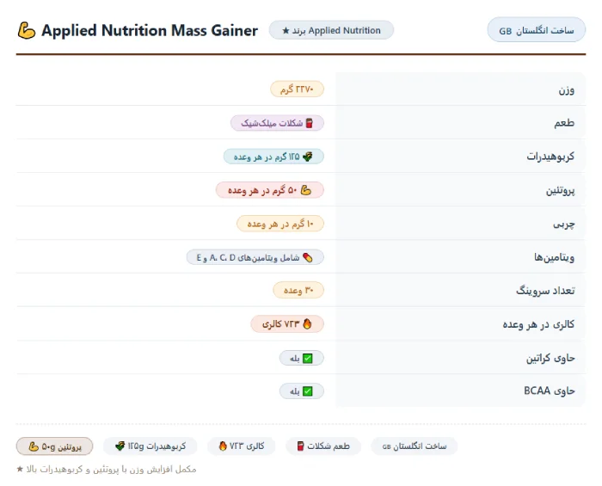The width and height of the screenshot is (602, 486).
Task: Click the green checkmark for BCAA row
Action: click(x=308, y=391)
